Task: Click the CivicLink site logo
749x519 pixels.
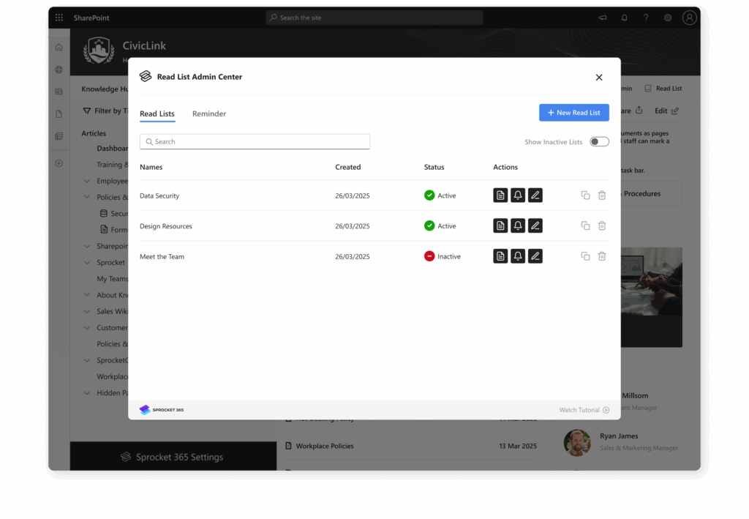Action: coord(99,51)
